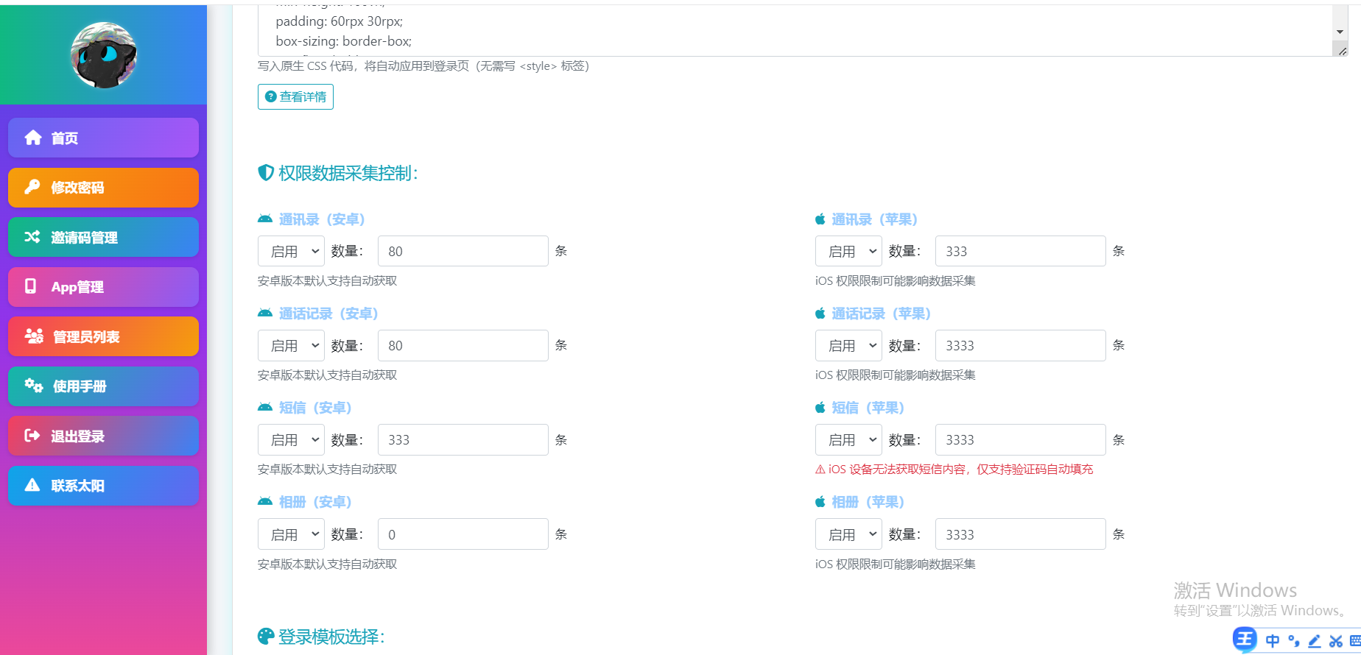Click the 相册（苹果）数量 input field
Screen dimensions: 1361x655
point(1020,534)
